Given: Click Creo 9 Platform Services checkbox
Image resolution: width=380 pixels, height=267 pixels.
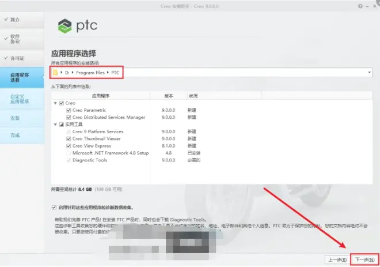Looking at the screenshot, I should [x=69, y=131].
